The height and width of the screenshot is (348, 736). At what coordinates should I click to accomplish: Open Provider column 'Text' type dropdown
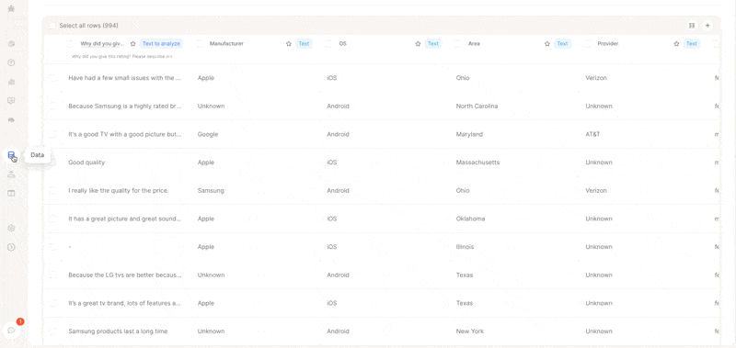point(692,43)
